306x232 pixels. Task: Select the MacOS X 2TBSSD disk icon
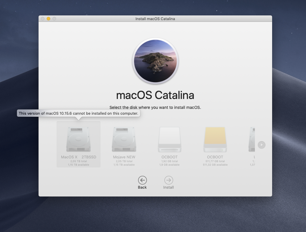click(x=79, y=139)
